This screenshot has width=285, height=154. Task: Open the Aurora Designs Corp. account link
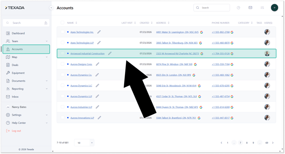pos(81,64)
